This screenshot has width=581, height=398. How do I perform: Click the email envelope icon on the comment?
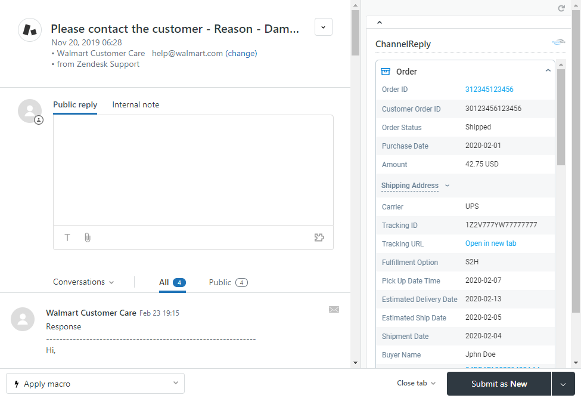point(334,309)
